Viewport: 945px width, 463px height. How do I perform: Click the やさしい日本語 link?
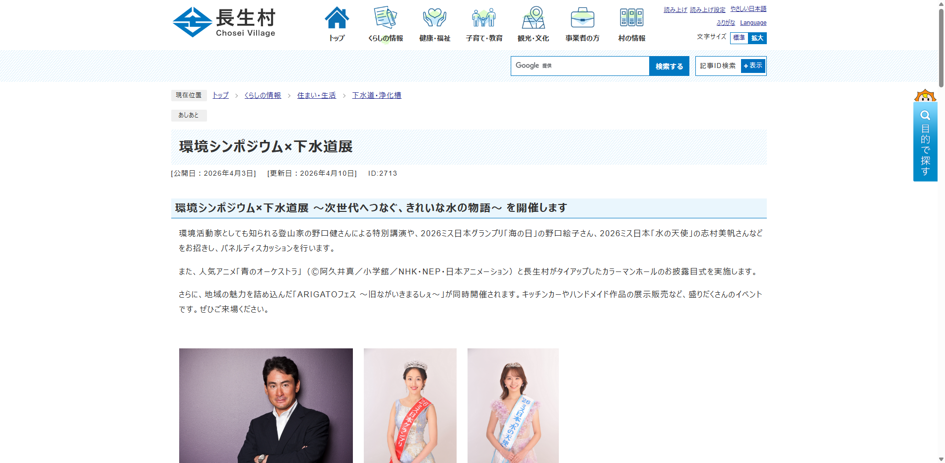point(748,9)
